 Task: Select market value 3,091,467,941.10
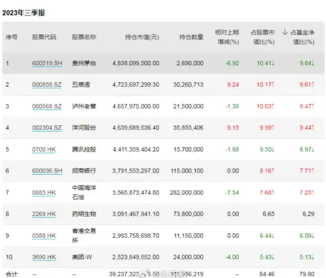click(136, 214)
